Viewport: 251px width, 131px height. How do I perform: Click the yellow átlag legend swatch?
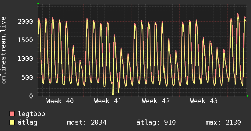pyautogui.click(x=12, y=122)
